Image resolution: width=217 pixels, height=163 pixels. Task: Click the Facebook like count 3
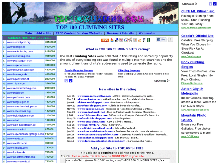(x=171, y=40)
